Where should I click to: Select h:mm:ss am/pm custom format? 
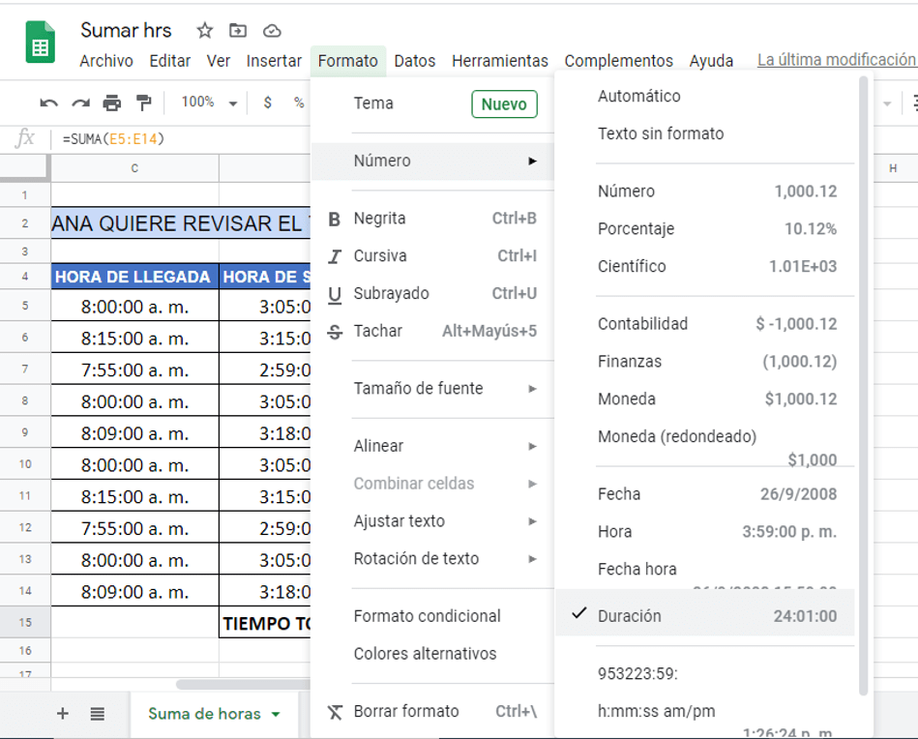[705, 716]
